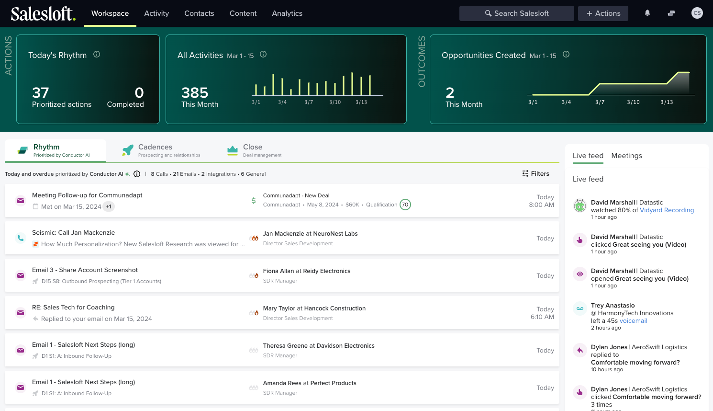
Task: Click '0 Completed' count
Action: tap(125, 97)
